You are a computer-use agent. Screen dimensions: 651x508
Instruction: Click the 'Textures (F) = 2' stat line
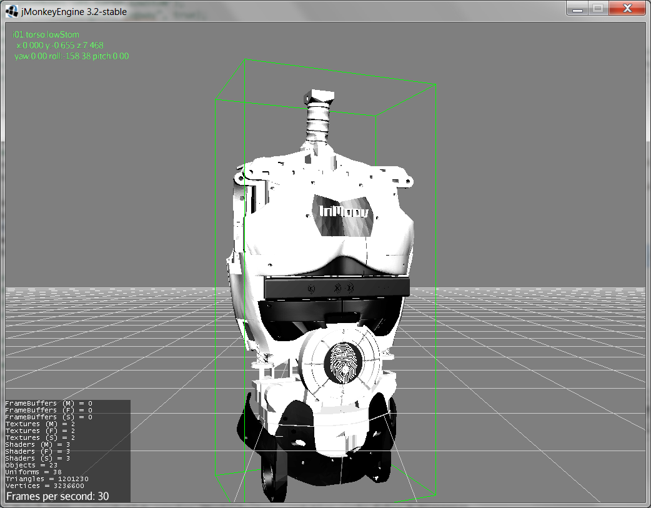(40, 431)
